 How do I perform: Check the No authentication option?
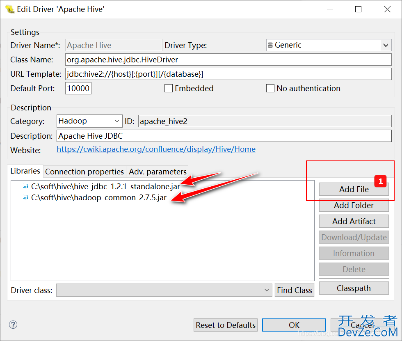click(270, 88)
